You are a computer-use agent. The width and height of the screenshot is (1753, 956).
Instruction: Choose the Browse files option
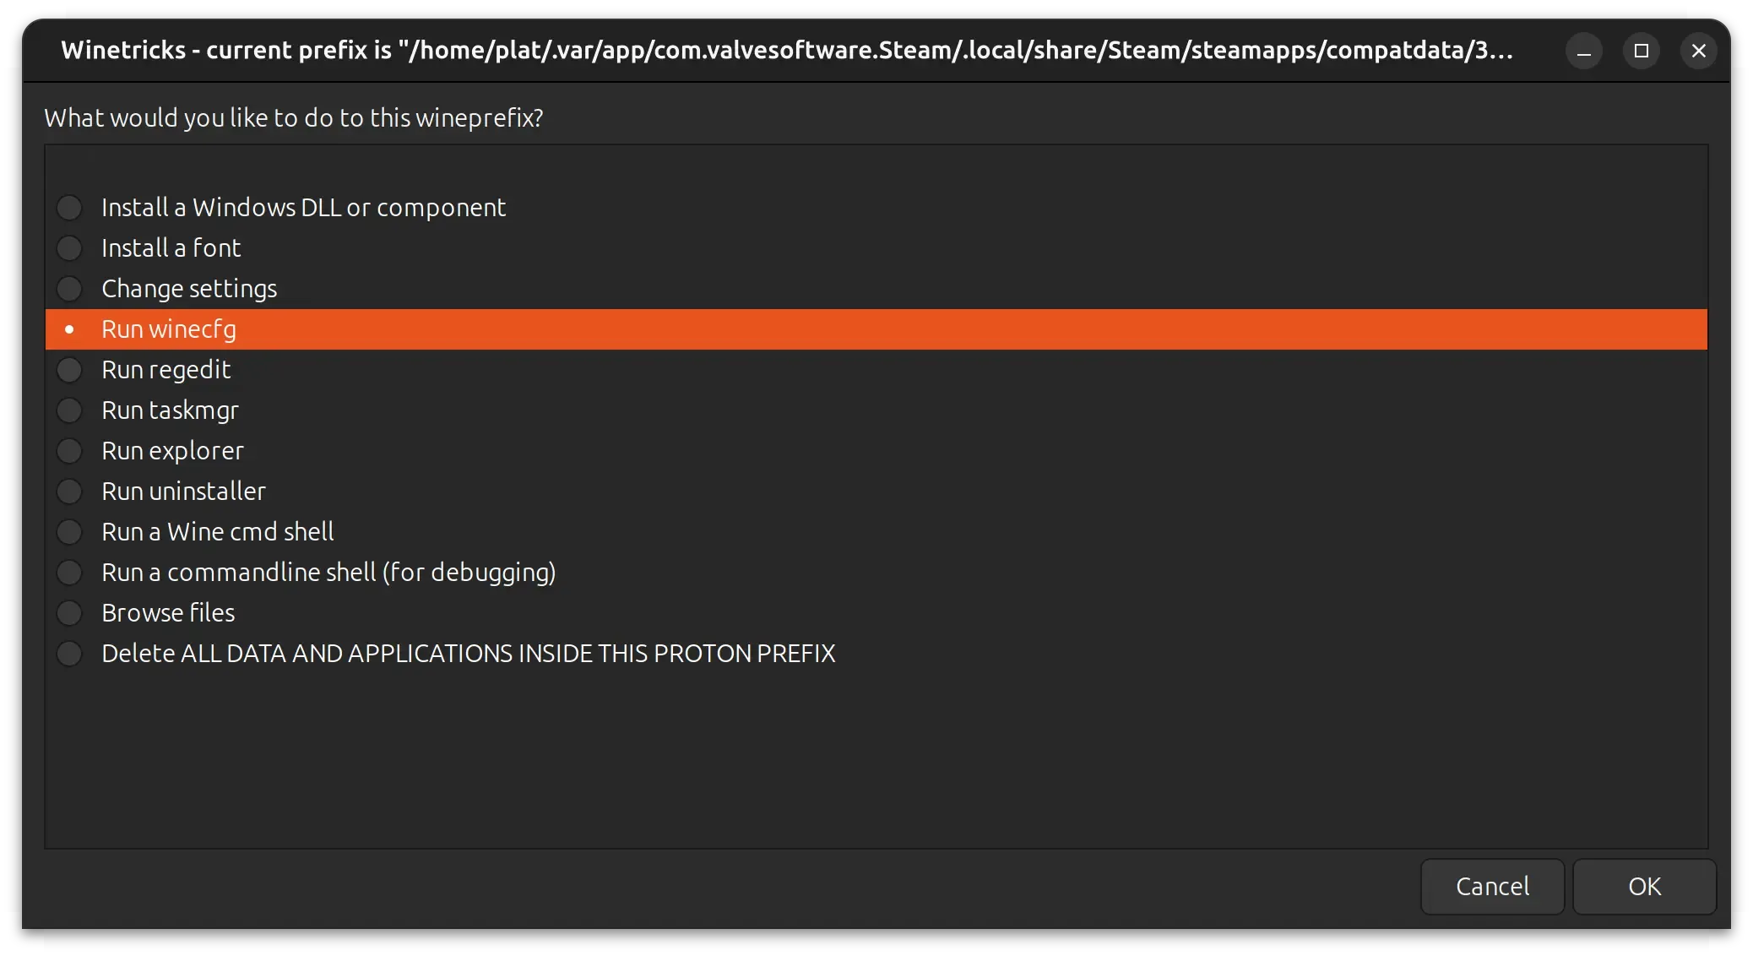pos(69,613)
